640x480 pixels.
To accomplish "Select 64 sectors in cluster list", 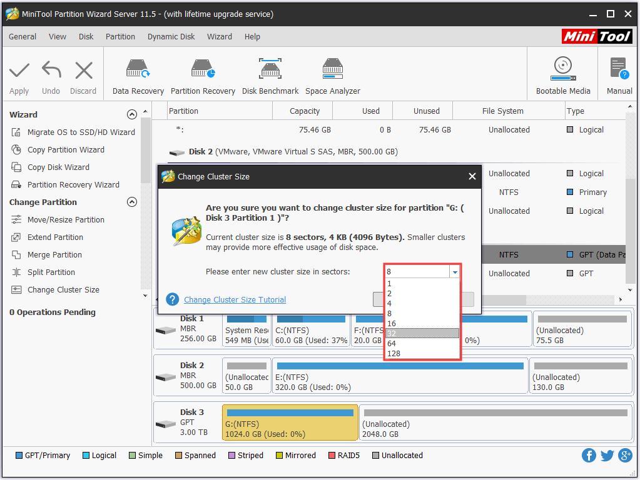I will click(422, 343).
